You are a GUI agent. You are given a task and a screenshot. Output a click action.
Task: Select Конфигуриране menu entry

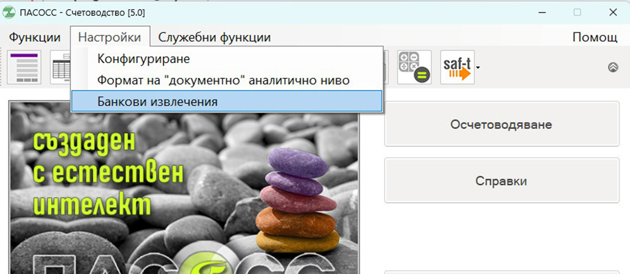(x=226, y=59)
